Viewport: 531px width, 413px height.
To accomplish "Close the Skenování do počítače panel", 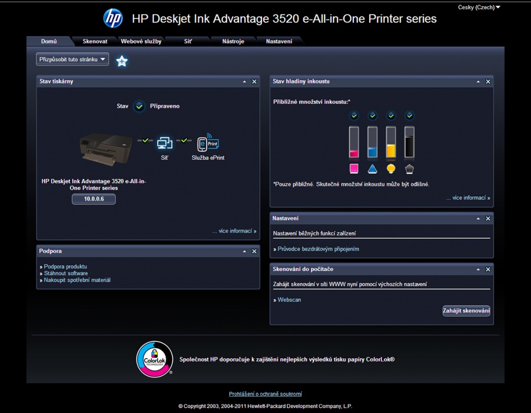I will point(488,269).
